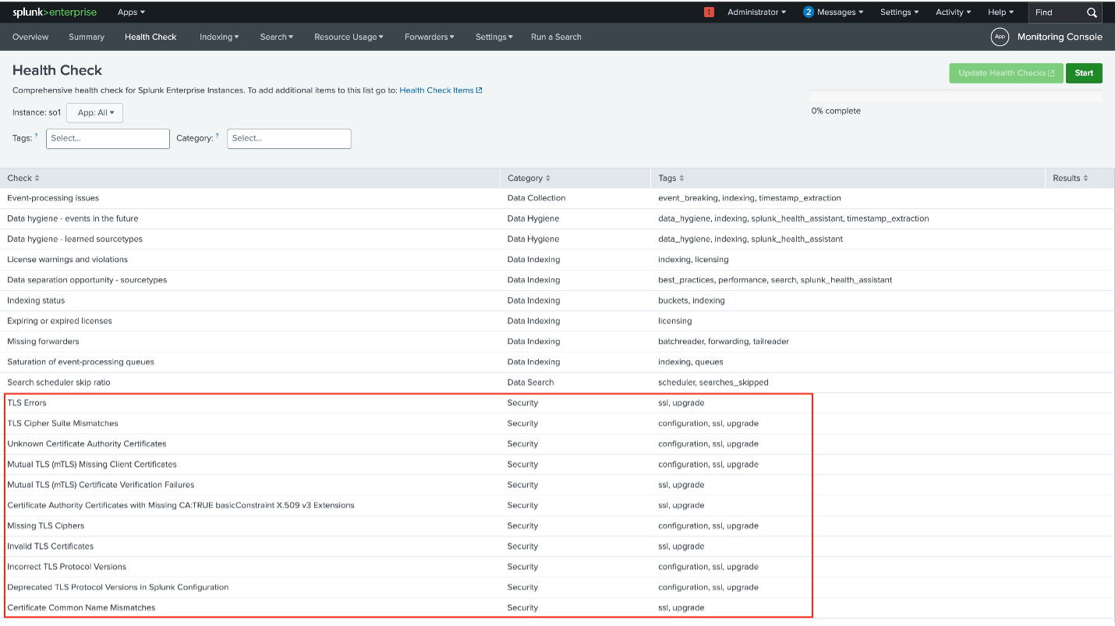Click the Start button
The width and height of the screenshot is (1115, 626).
[x=1084, y=73]
